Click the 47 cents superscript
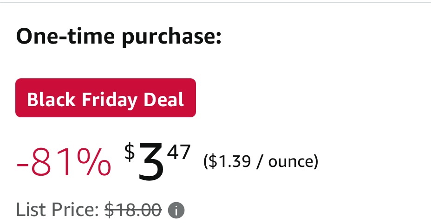The image size is (431, 223). point(179,152)
